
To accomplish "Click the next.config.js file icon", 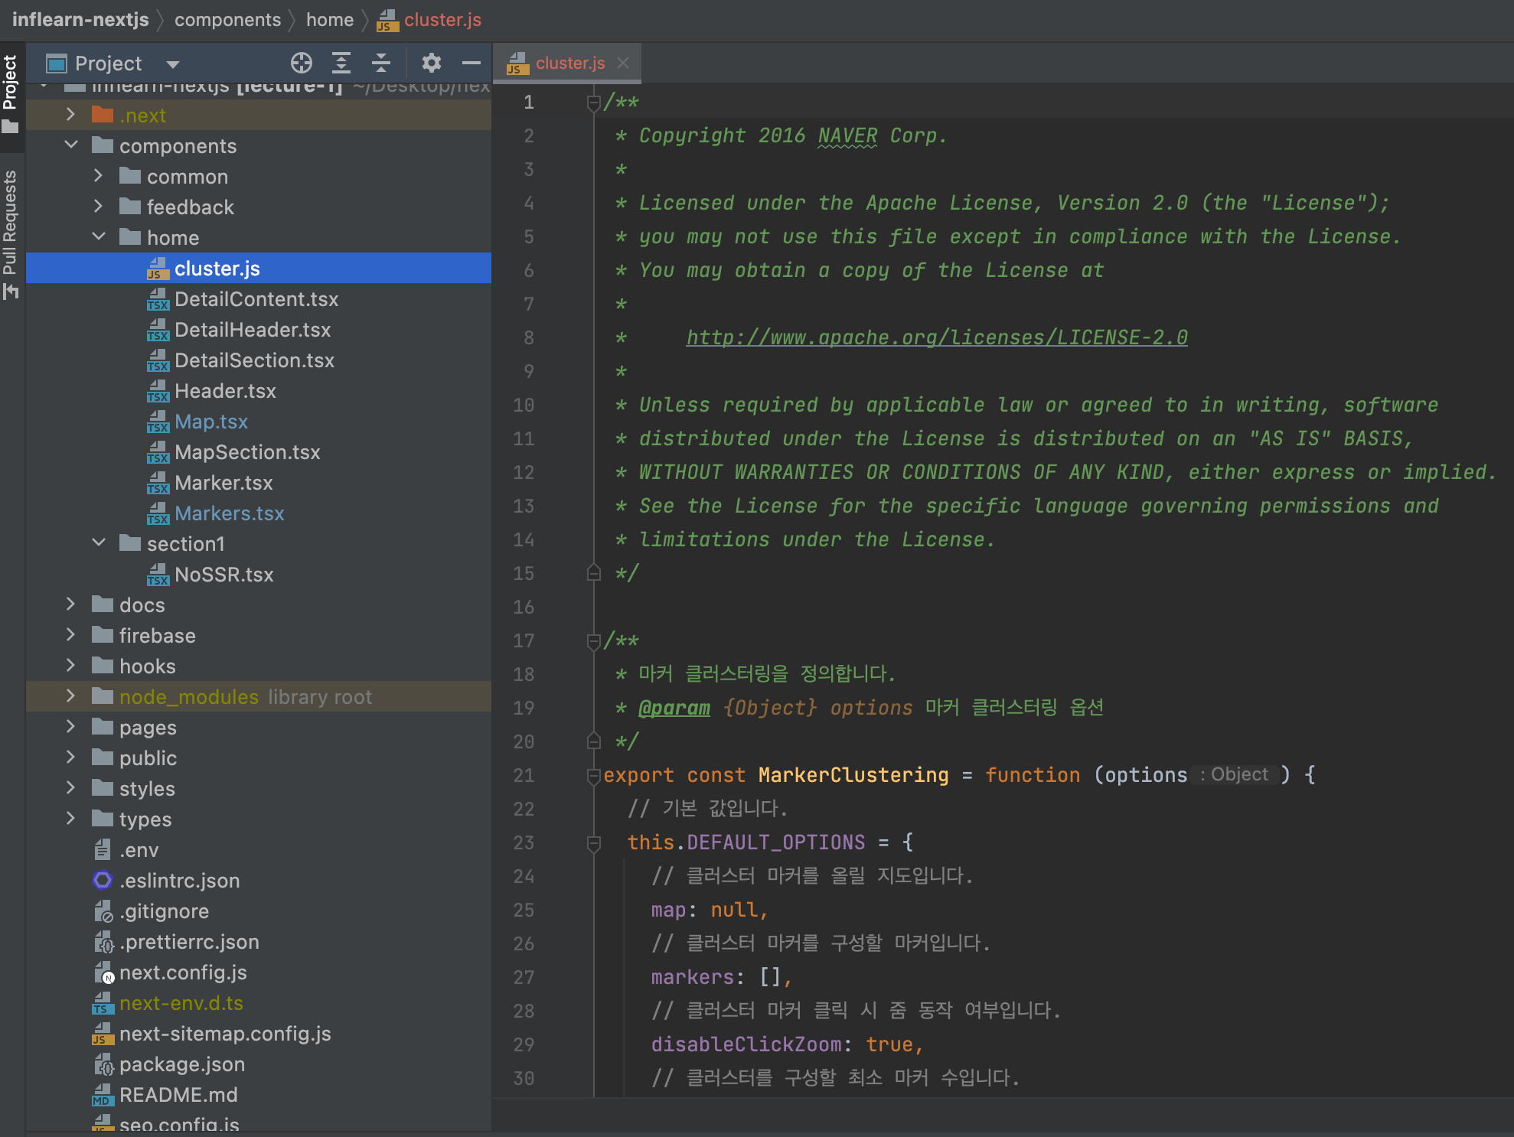I will click(x=103, y=972).
